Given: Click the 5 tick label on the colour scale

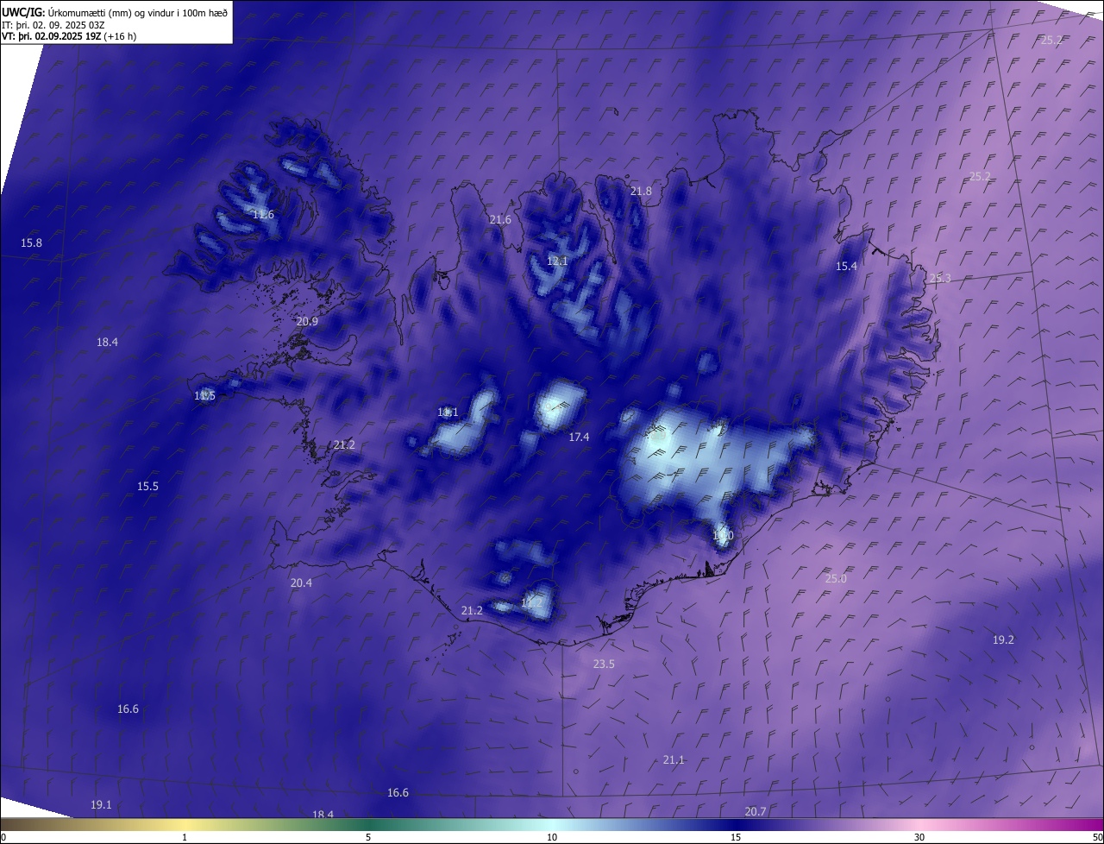Looking at the screenshot, I should 368,837.
